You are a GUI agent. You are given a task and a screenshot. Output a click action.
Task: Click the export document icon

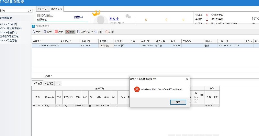[x=79, y=32]
